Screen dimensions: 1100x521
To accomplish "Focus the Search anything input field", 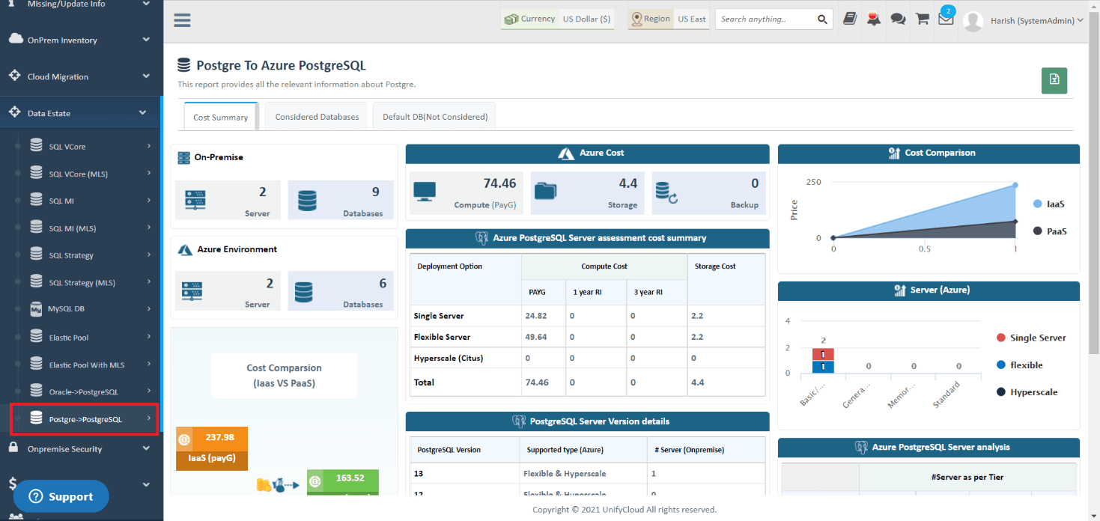I will 765,19.
